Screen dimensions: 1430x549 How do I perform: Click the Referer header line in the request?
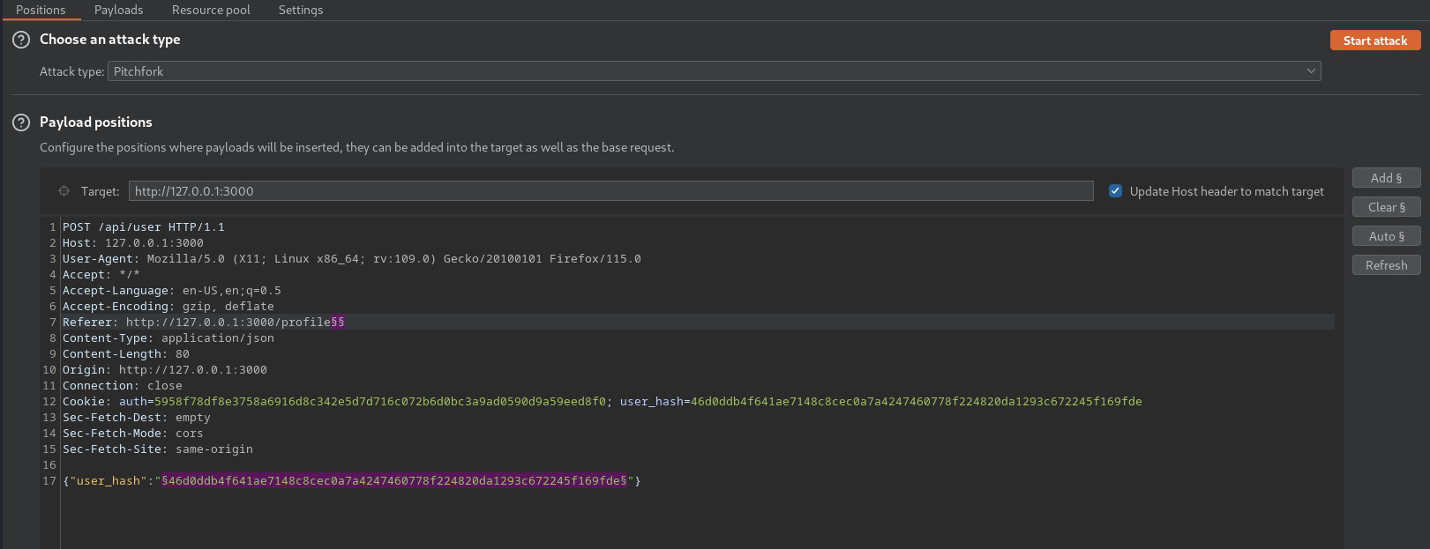[203, 323]
